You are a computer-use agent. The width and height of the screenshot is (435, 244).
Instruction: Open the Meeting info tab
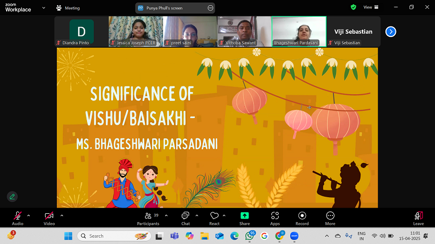(68, 8)
